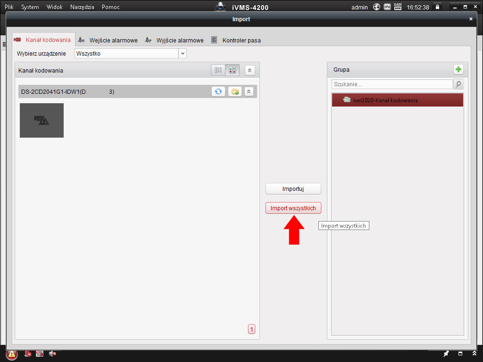Open the Narzędzia menu

coord(82,7)
